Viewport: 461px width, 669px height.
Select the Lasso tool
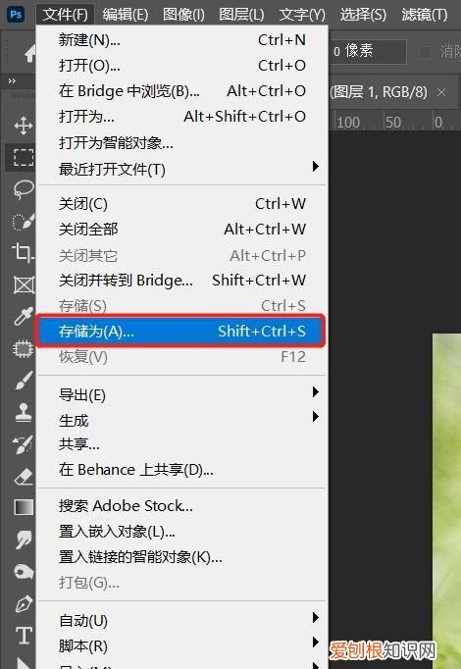coord(23,189)
